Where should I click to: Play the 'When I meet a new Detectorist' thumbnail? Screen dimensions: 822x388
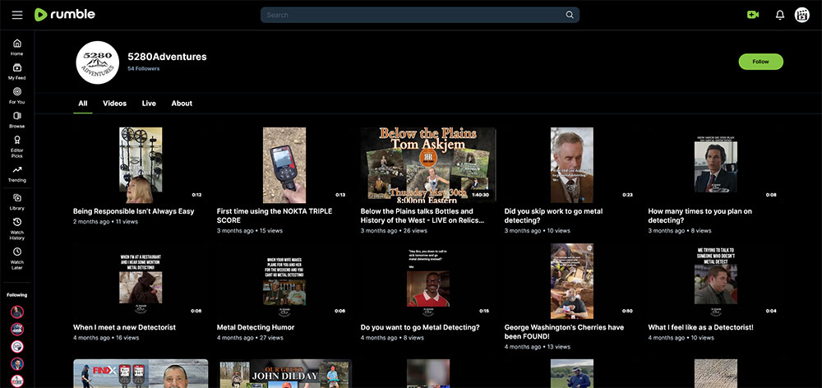(141, 280)
